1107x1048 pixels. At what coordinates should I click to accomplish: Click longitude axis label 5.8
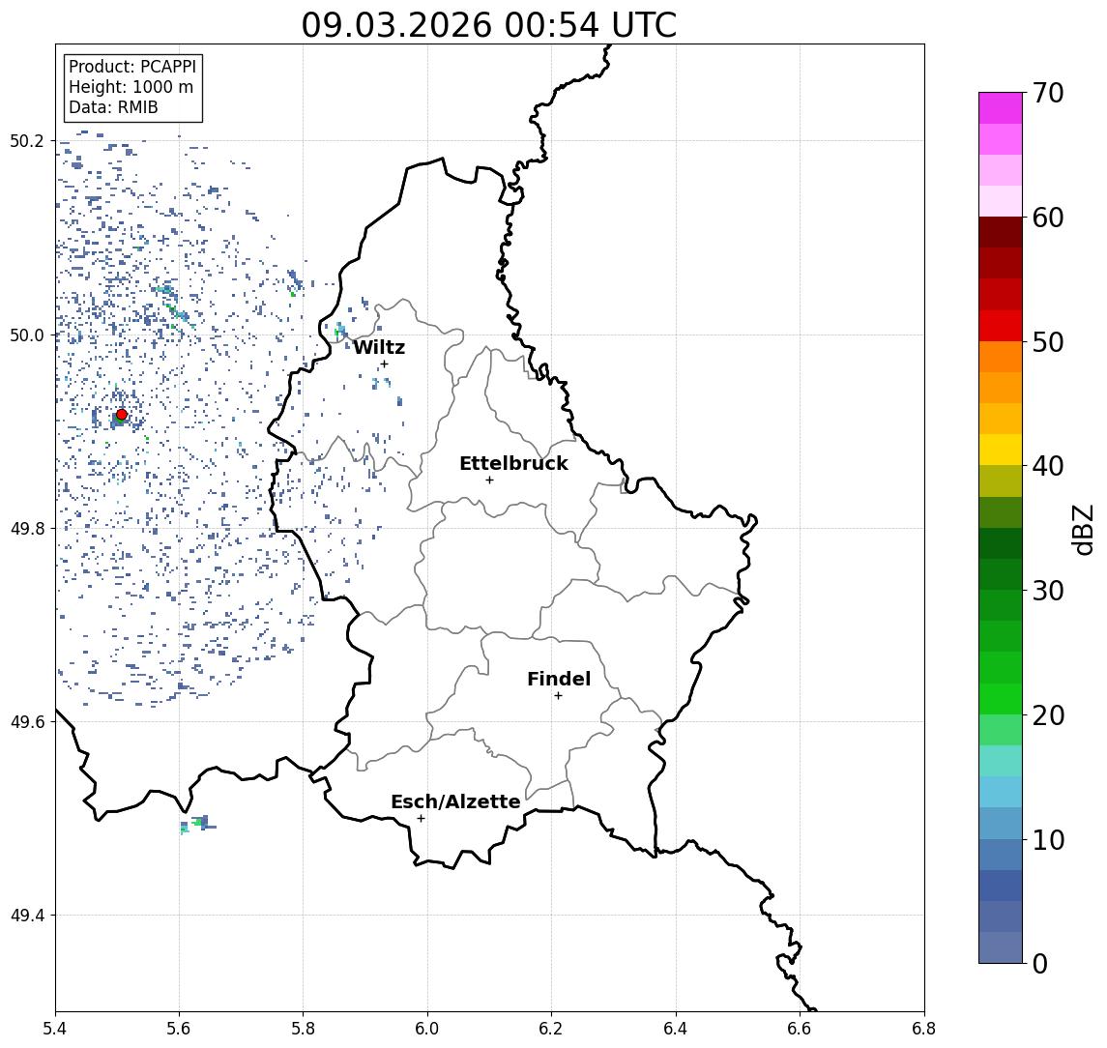tap(303, 1029)
